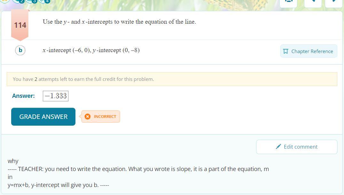
Task: Click the badge numbered 4
Action: click(47, 1)
